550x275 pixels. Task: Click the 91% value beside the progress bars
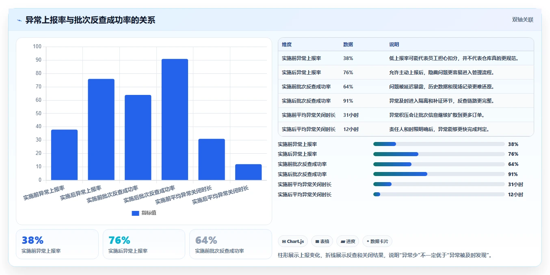513,174
